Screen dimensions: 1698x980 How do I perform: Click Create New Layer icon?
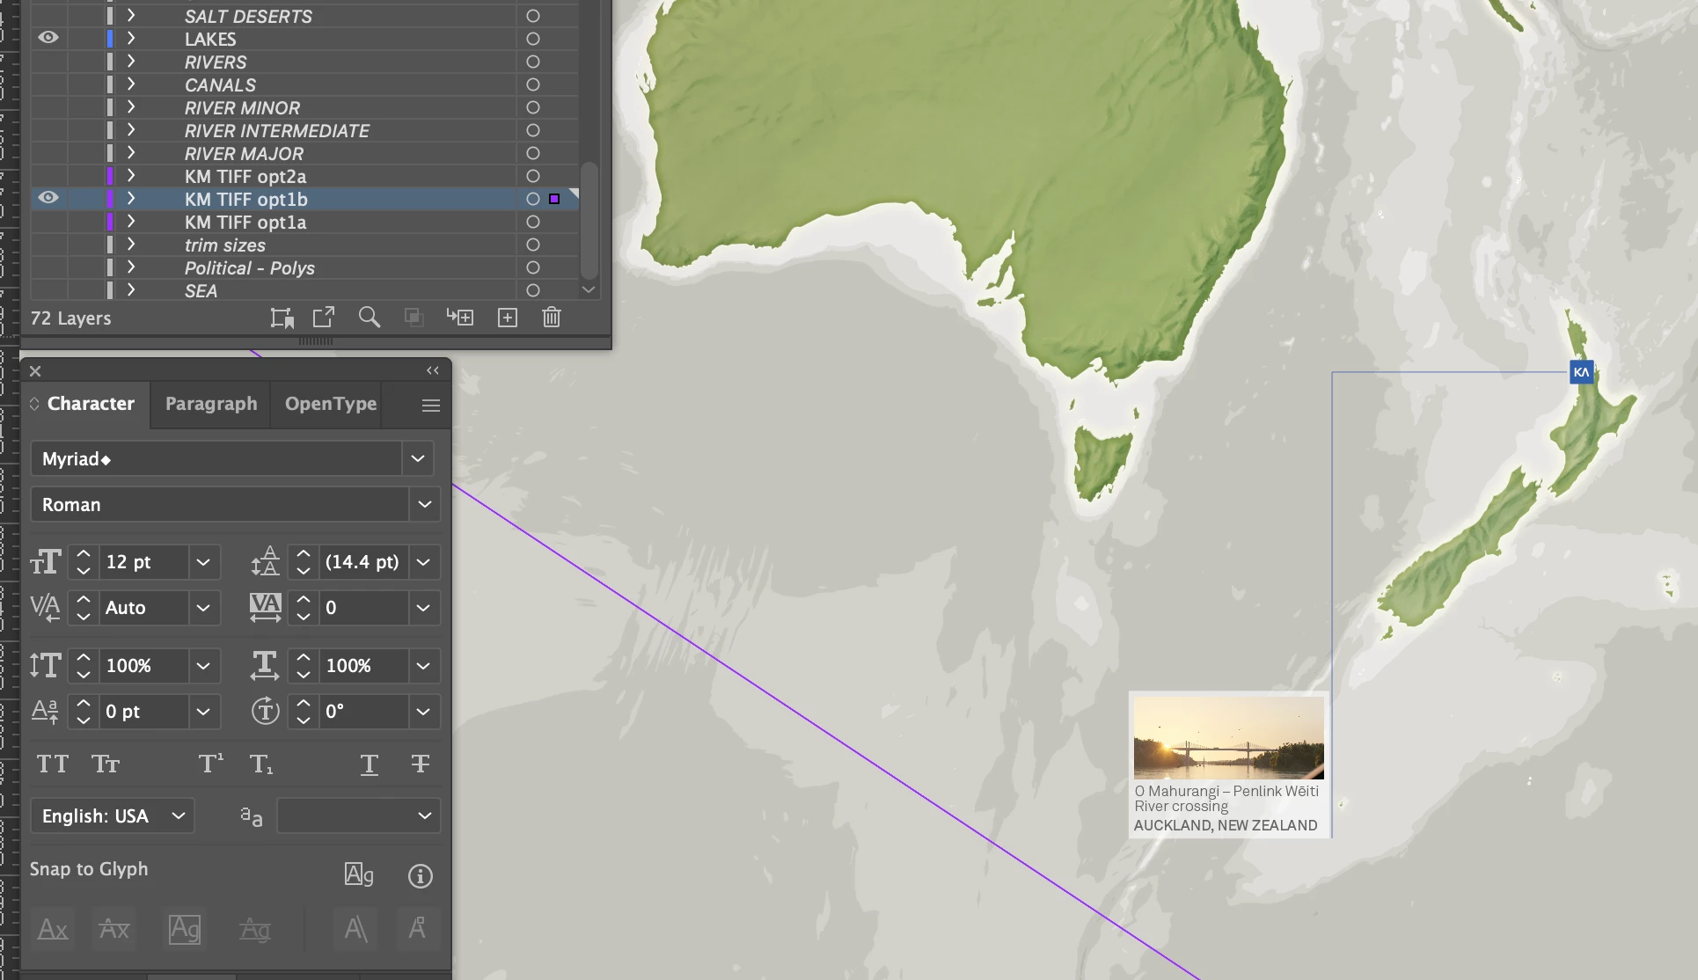(x=508, y=318)
